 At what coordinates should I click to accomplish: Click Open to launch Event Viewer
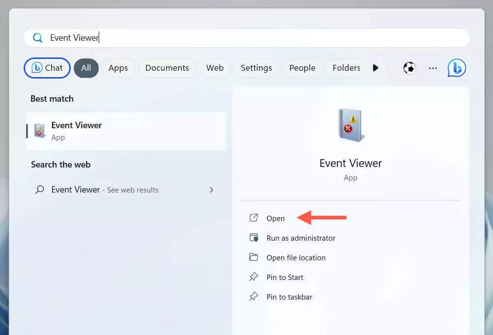[275, 219]
